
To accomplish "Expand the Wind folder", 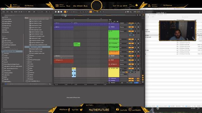I will (27, 77).
